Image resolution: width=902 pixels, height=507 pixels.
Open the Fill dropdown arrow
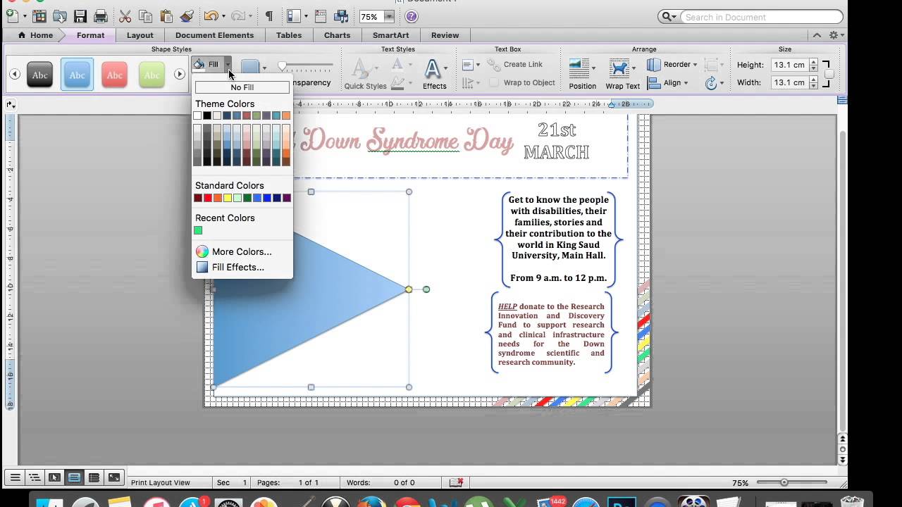[x=228, y=64]
